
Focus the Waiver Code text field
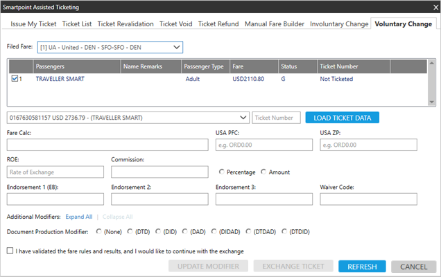click(x=368, y=199)
